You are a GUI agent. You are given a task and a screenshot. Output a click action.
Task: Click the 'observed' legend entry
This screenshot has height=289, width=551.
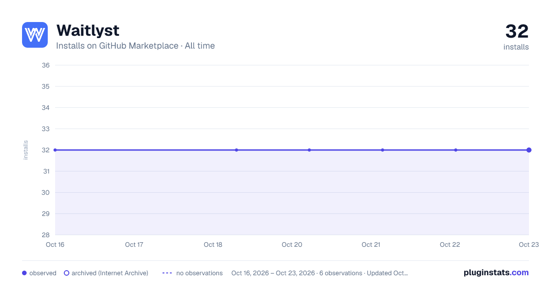click(x=39, y=273)
